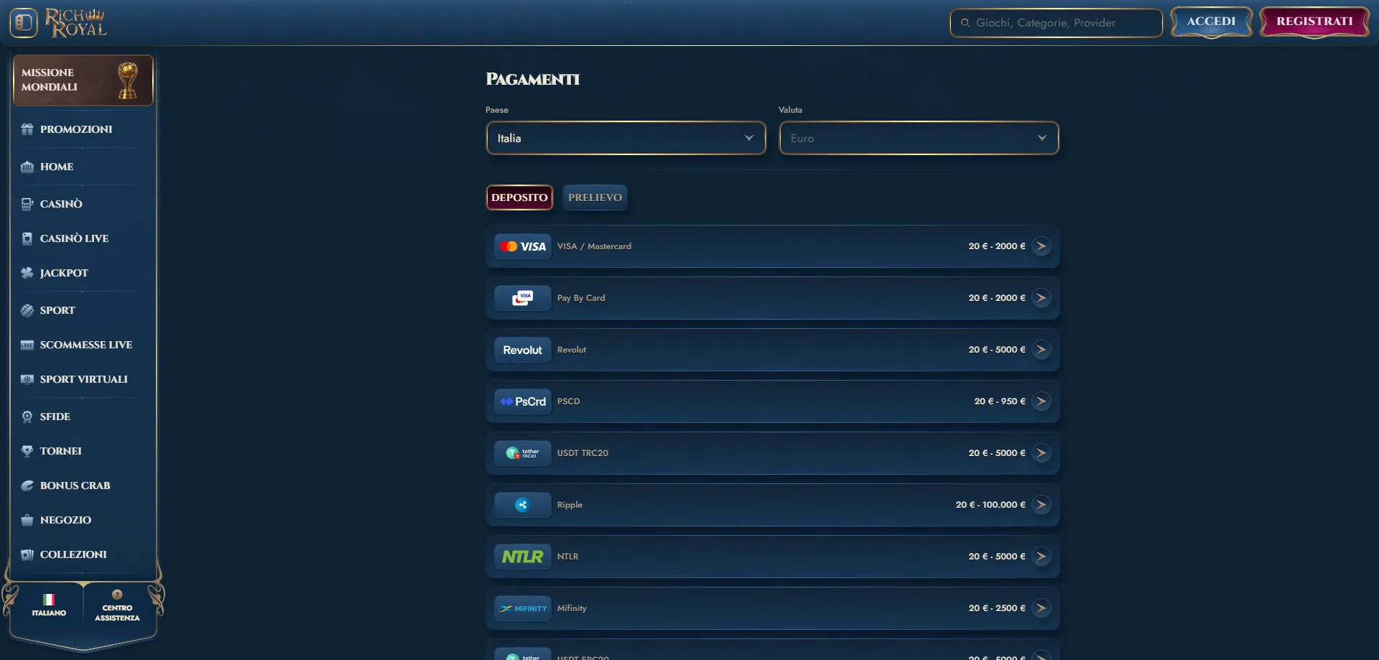The width and height of the screenshot is (1379, 660).
Task: Select the Casinò slot icon
Action: (27, 204)
